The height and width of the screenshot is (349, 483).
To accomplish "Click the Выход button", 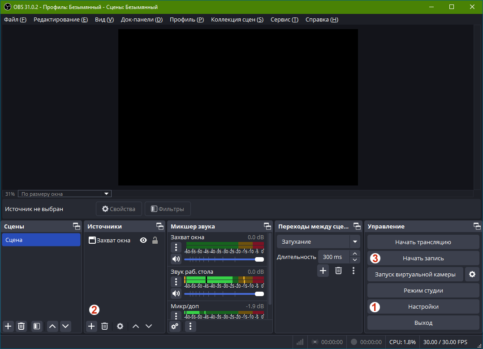I will click(x=423, y=323).
